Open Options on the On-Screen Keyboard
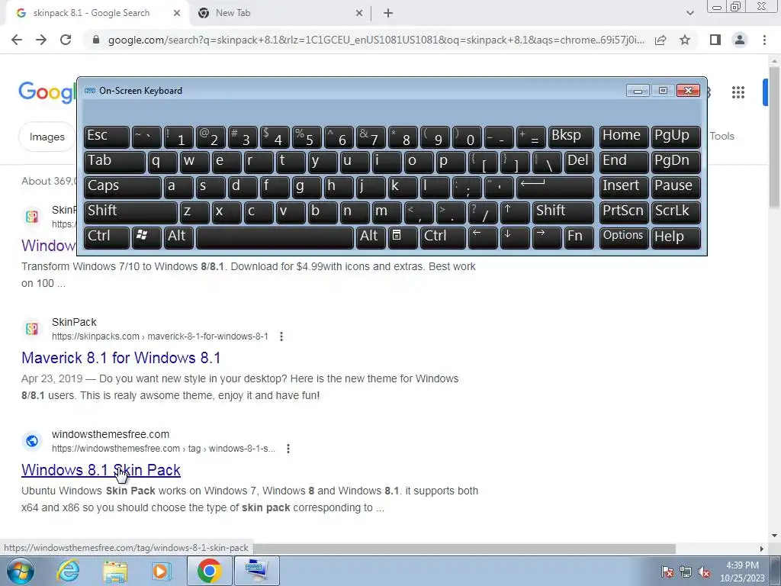Viewport: 781px width, 586px height. click(x=624, y=237)
